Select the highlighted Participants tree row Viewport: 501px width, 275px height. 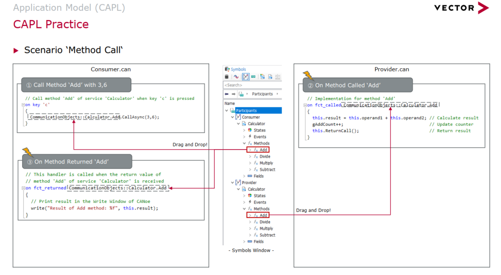click(258, 111)
